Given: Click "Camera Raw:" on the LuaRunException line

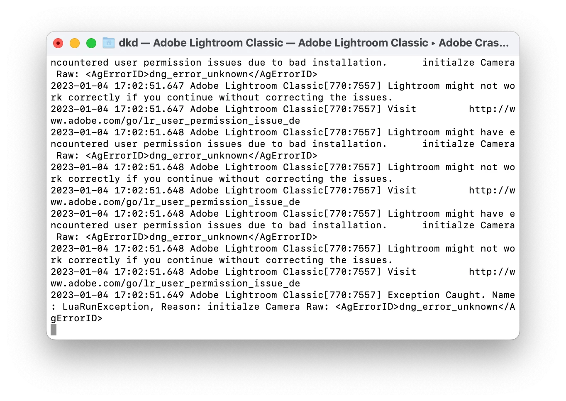Looking at the screenshot, I should click(298, 306).
